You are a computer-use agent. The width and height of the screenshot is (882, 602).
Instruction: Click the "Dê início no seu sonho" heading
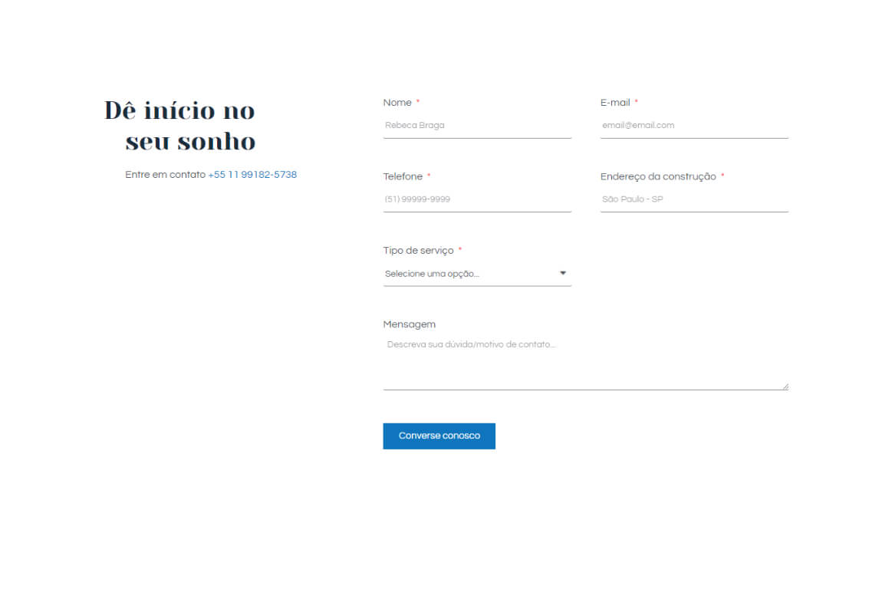click(180, 126)
